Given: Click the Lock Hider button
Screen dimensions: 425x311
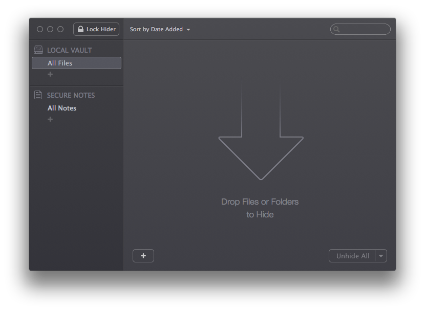Looking at the screenshot, I should [96, 29].
